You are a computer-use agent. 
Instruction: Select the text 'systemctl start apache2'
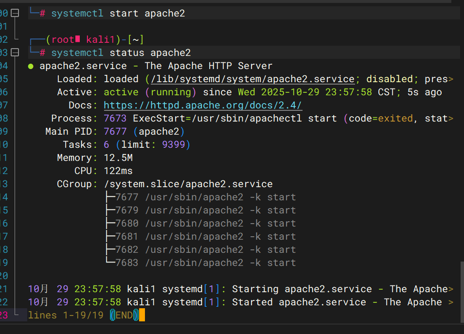tap(118, 13)
